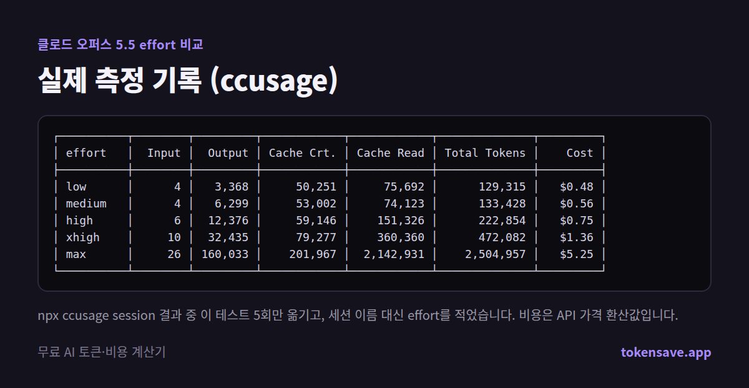The image size is (749, 388).
Task: Click the cost $1.36
Action: click(x=576, y=237)
